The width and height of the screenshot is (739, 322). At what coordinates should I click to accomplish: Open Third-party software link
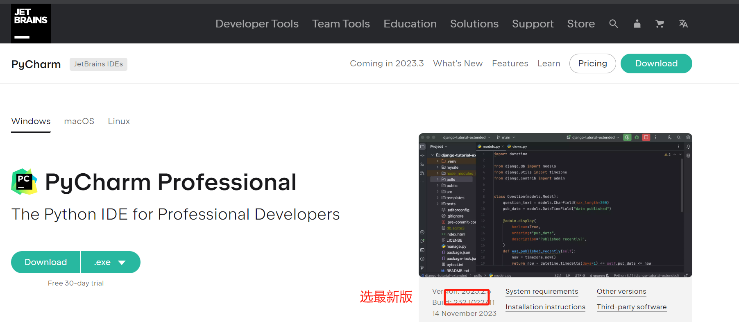click(x=632, y=307)
